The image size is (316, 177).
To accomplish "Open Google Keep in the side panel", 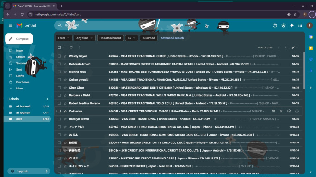I will pyautogui.click(x=311, y=48).
